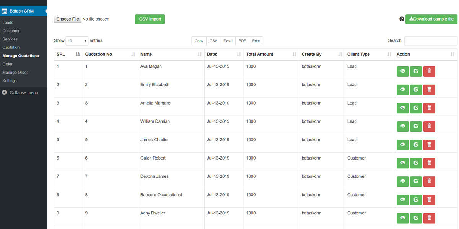This screenshot has width=459, height=229.
Task: View Adny Dweller's quotation via the eye icon
Action: 403,218
